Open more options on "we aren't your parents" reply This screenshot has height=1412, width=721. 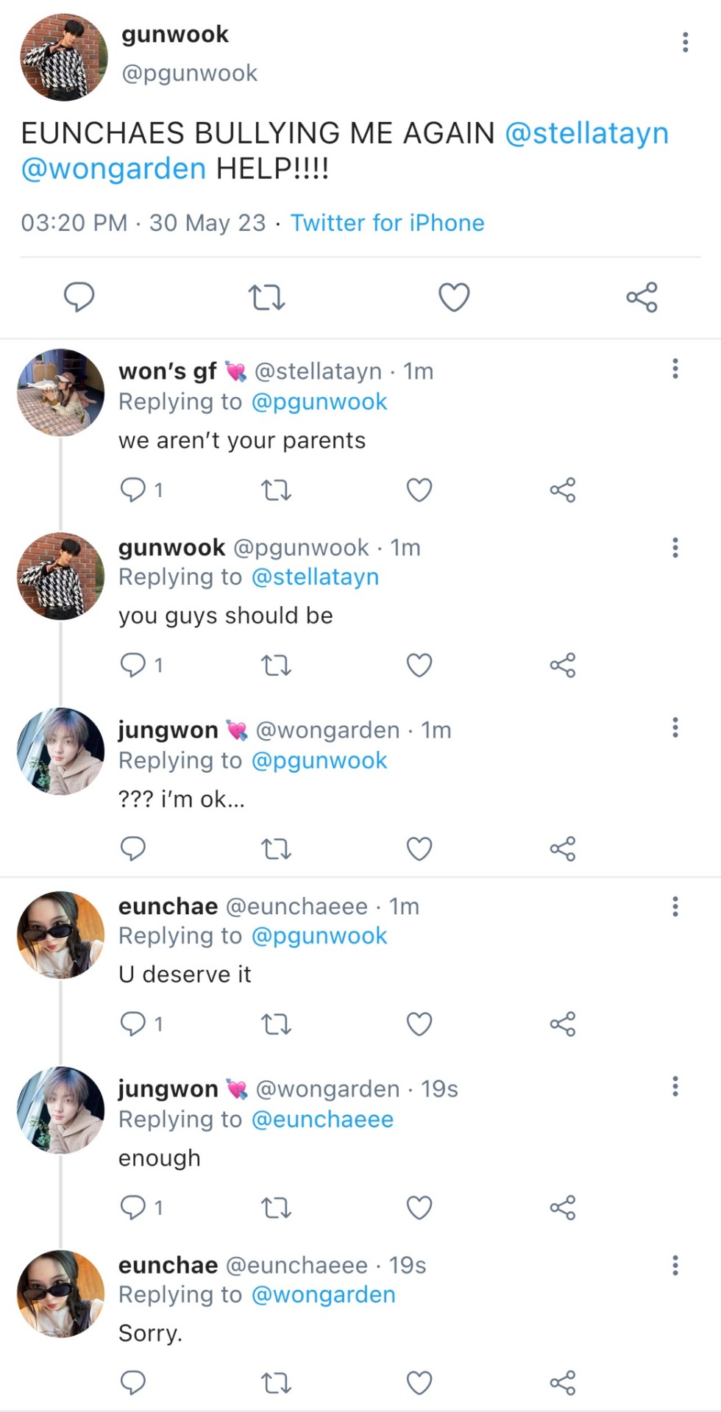click(675, 369)
